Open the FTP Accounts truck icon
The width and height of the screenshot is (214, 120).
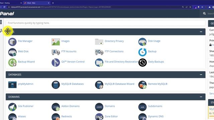pos(56,52)
